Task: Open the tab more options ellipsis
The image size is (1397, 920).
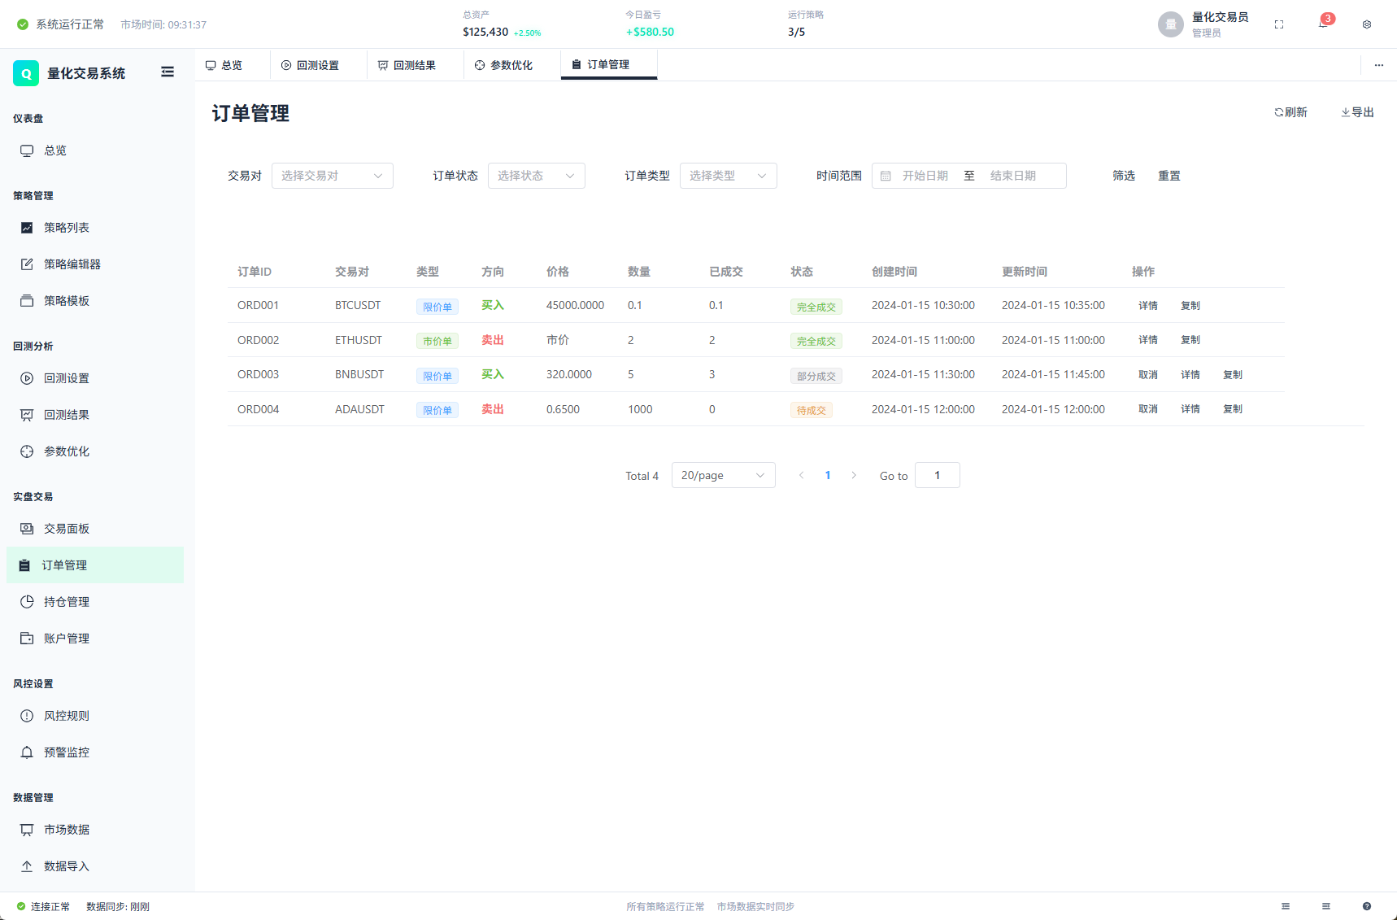Action: click(1379, 65)
